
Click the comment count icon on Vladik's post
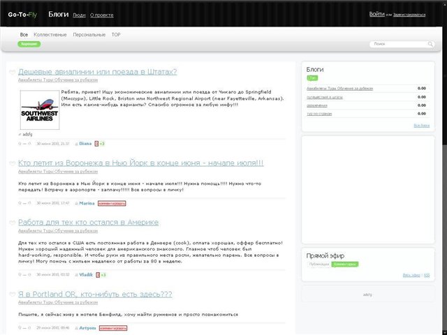(96, 275)
